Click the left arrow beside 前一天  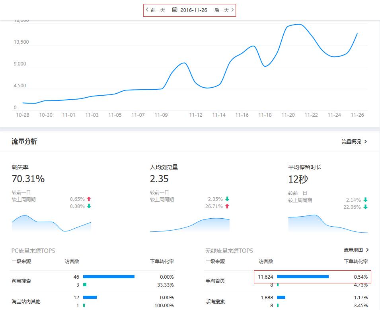click(x=147, y=10)
